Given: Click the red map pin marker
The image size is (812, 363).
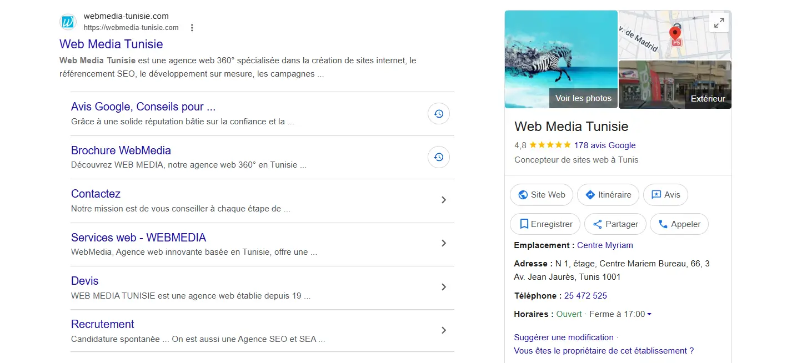Looking at the screenshot, I should point(675,35).
